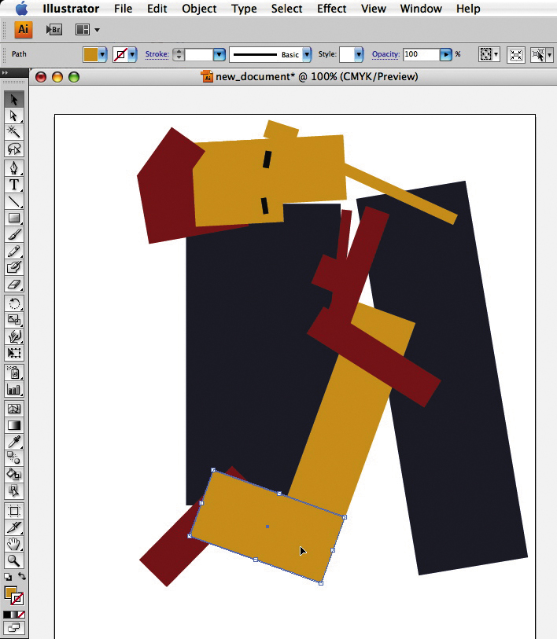Click the Opacity value field

click(420, 55)
